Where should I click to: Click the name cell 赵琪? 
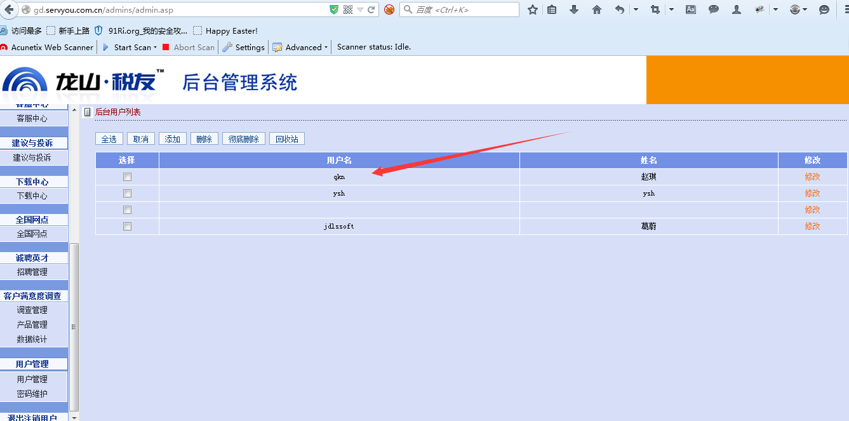pos(648,177)
